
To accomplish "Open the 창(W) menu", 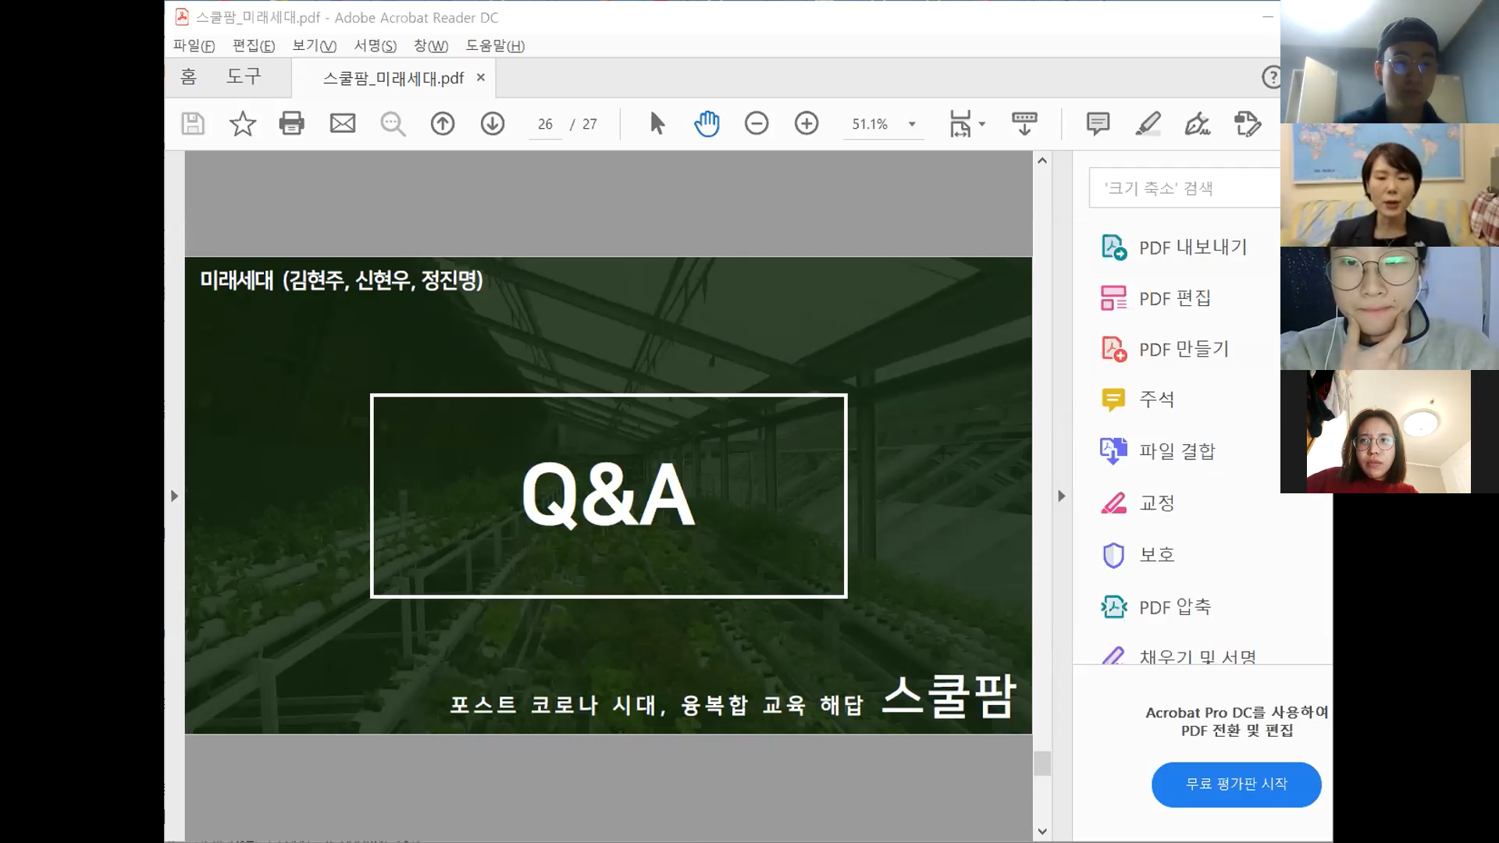I will (x=431, y=46).
